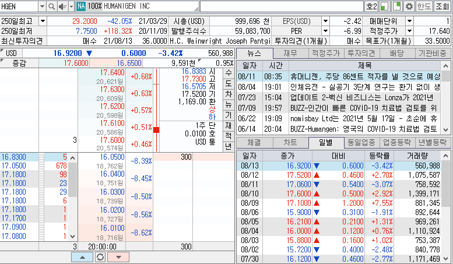The height and width of the screenshot is (264, 453).
Task: Switch to the 체결 tab
Action: pyautogui.click(x=255, y=142)
